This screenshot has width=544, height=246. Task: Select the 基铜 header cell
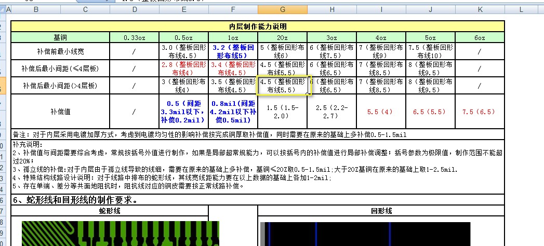[60, 37]
